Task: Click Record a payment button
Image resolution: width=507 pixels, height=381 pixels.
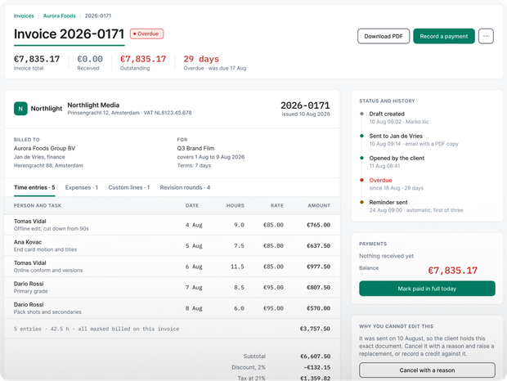Action: (443, 36)
